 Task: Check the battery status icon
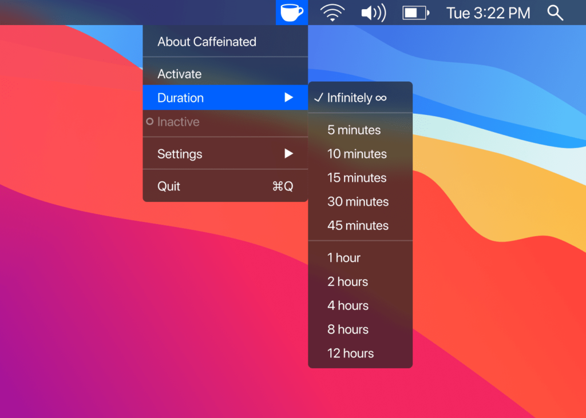coord(415,12)
